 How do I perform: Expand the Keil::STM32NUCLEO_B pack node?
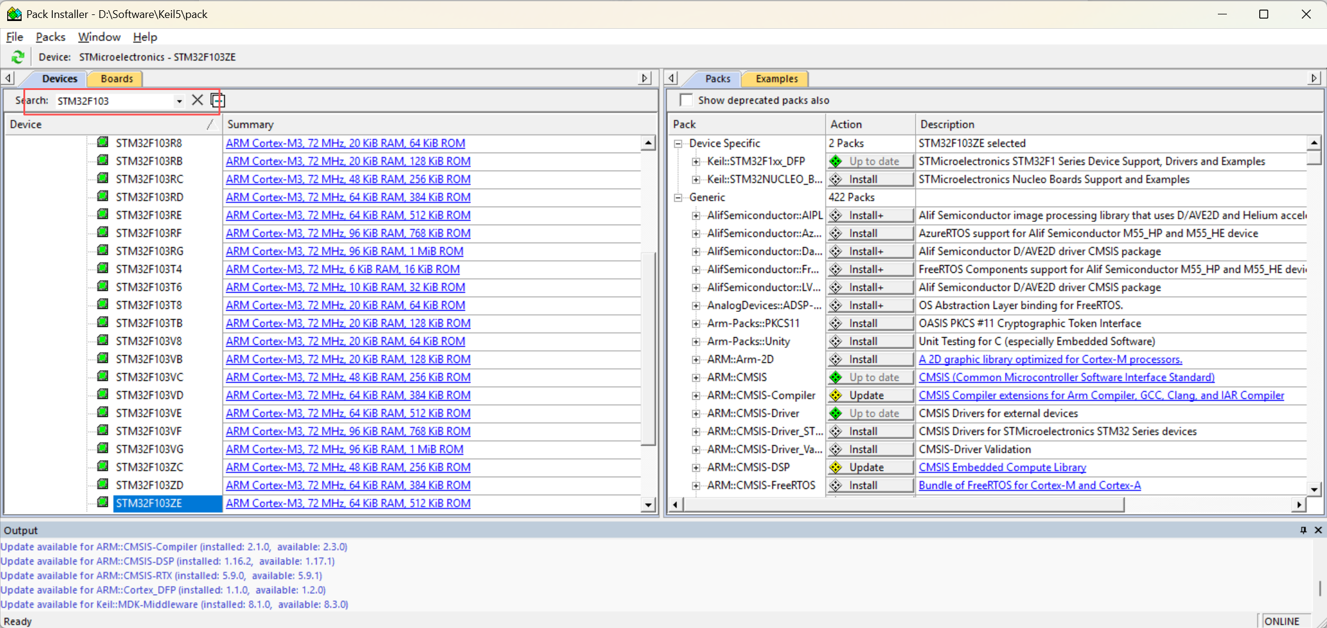pos(696,179)
